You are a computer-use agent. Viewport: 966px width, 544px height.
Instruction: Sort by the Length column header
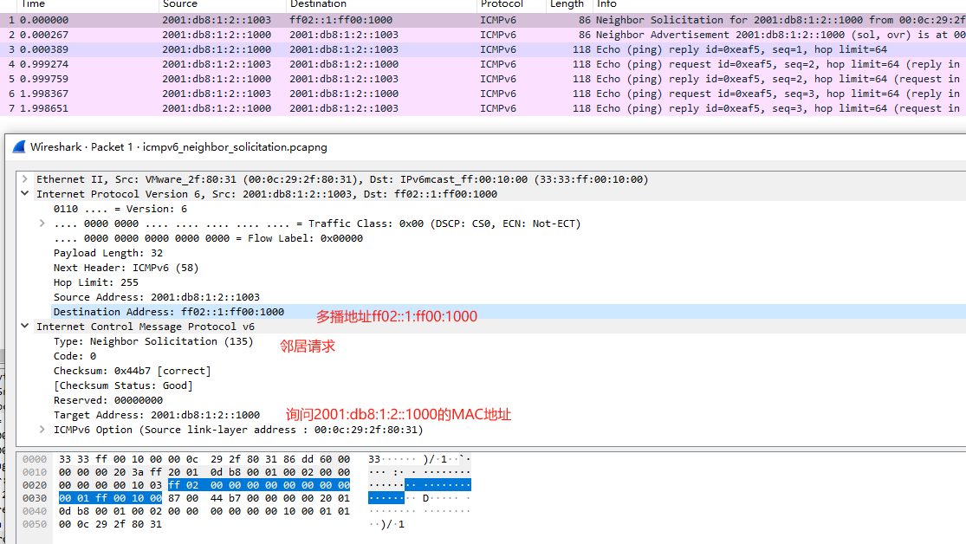coord(567,4)
